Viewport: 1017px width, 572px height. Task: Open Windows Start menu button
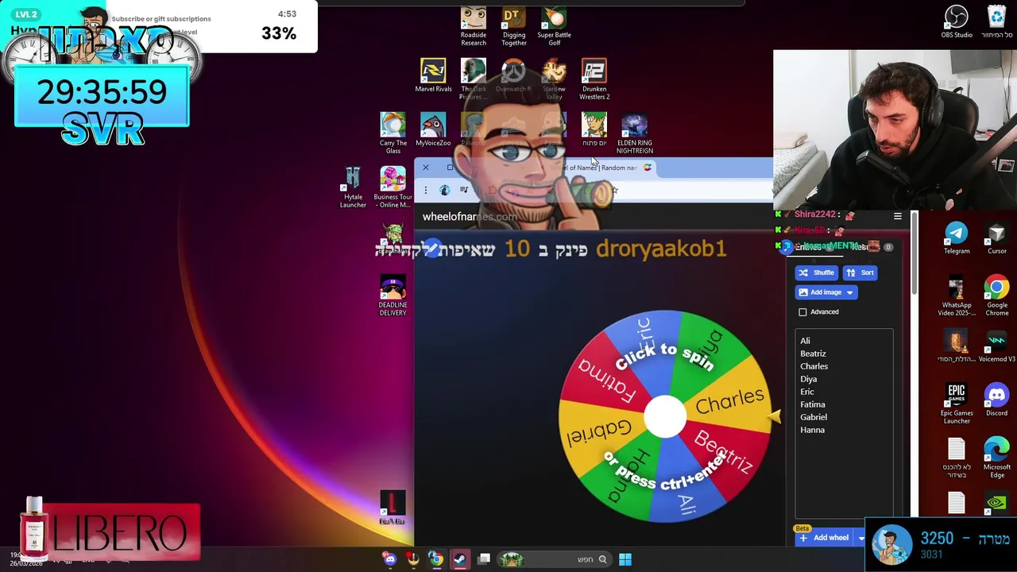[625, 559]
